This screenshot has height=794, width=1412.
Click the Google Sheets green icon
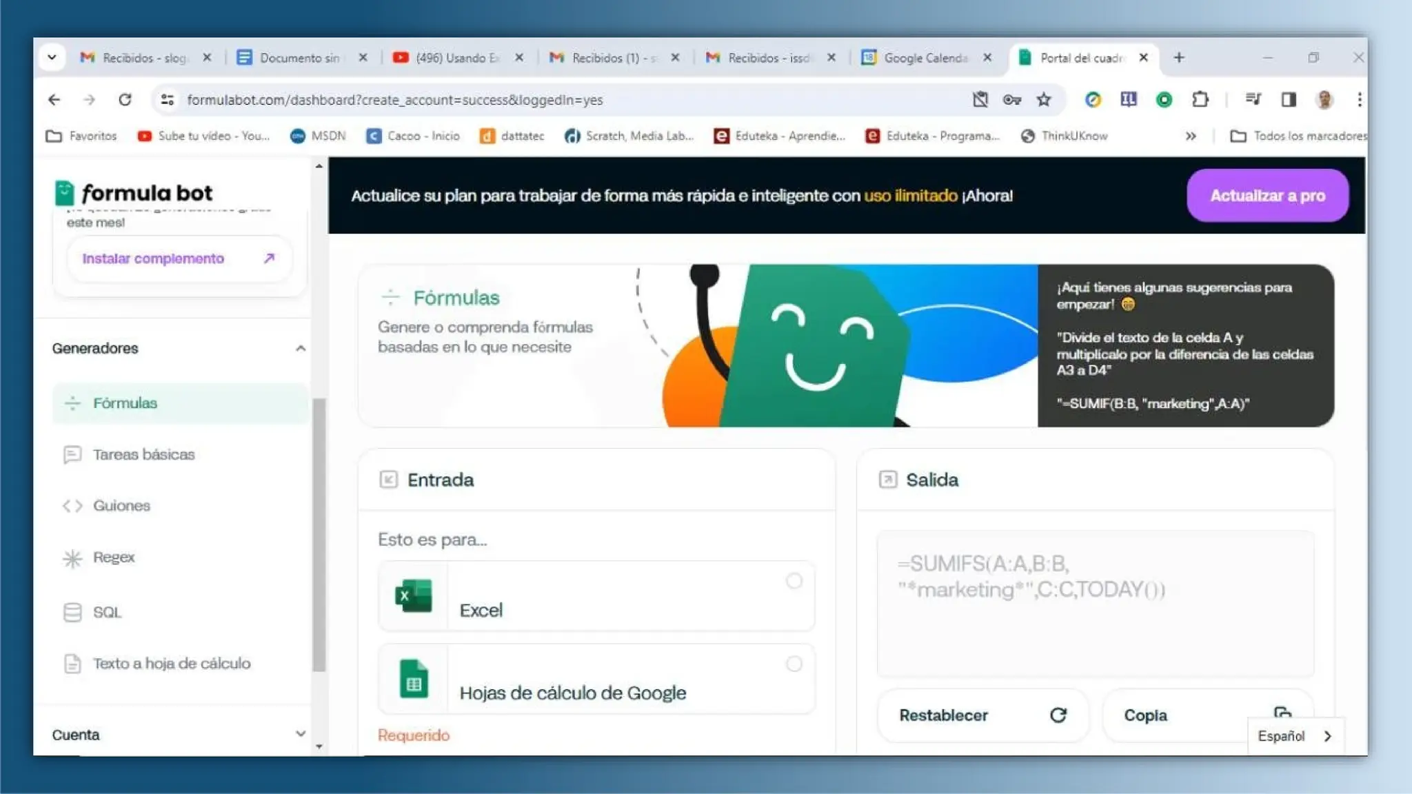click(414, 679)
